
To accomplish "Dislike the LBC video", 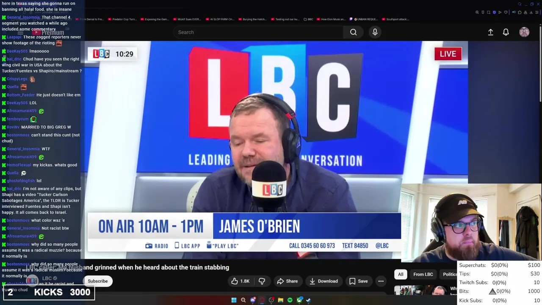I will click(x=262, y=281).
